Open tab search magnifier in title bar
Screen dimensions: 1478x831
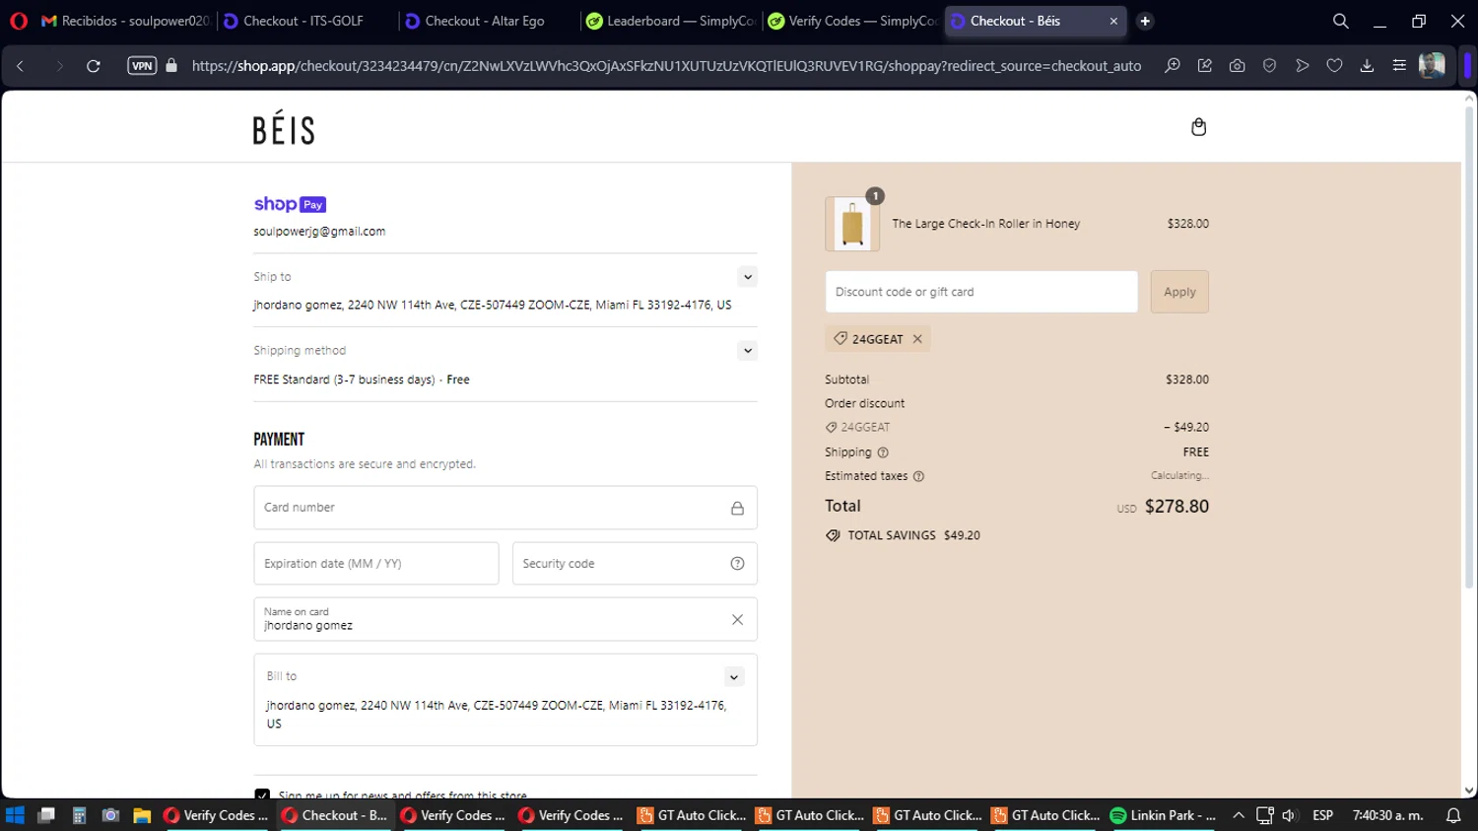pyautogui.click(x=1340, y=21)
